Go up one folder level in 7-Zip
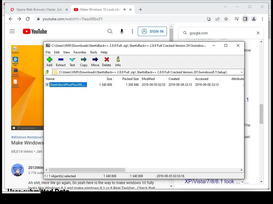273x204 pixels. click(x=47, y=72)
